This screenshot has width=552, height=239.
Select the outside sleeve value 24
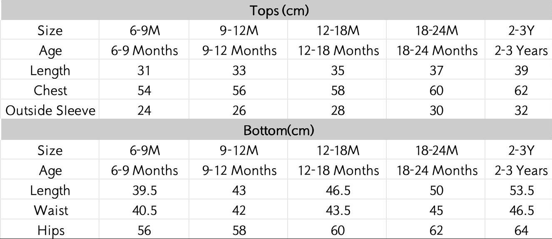pyautogui.click(x=144, y=110)
